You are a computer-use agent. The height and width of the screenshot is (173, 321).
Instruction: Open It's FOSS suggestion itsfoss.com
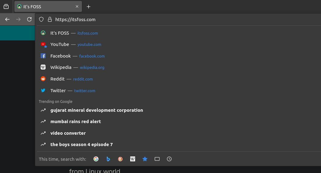[x=179, y=33]
